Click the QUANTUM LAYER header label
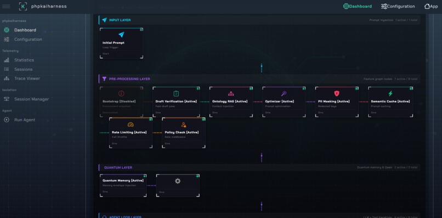Screen dimensions: 442x218 [x=118, y=167]
